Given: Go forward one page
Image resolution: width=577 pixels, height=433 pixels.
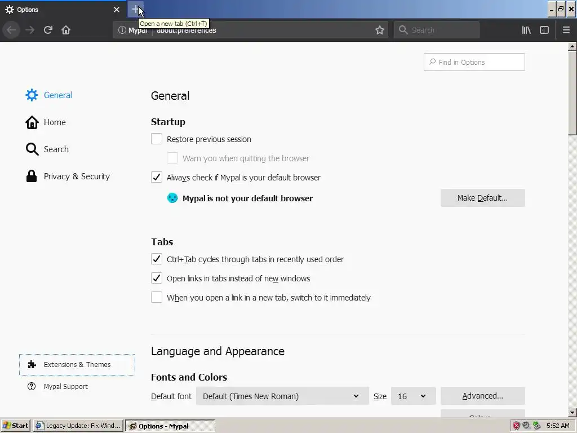Looking at the screenshot, I should [30, 30].
